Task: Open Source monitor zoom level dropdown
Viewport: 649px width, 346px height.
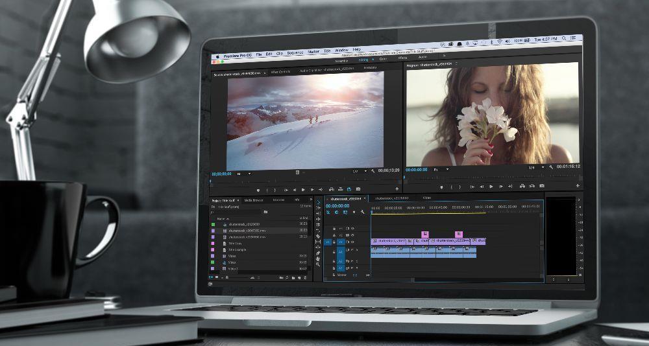Action: pyautogui.click(x=244, y=174)
